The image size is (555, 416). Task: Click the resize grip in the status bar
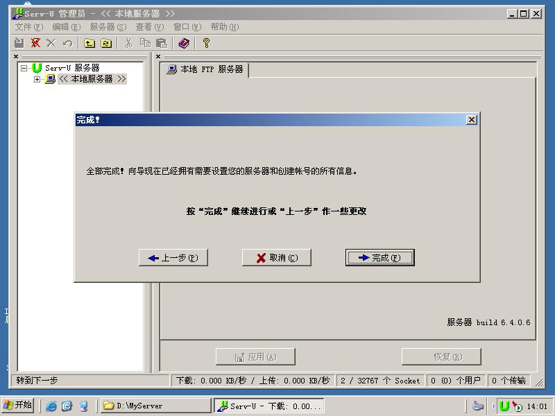click(x=538, y=382)
